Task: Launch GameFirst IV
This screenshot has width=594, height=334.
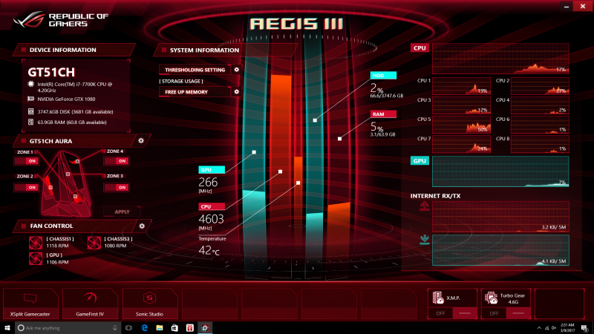Action: (x=90, y=304)
